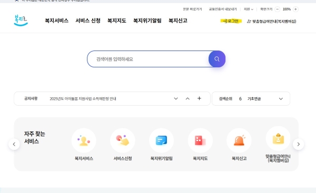Click the 복지로 logo

click(21, 21)
